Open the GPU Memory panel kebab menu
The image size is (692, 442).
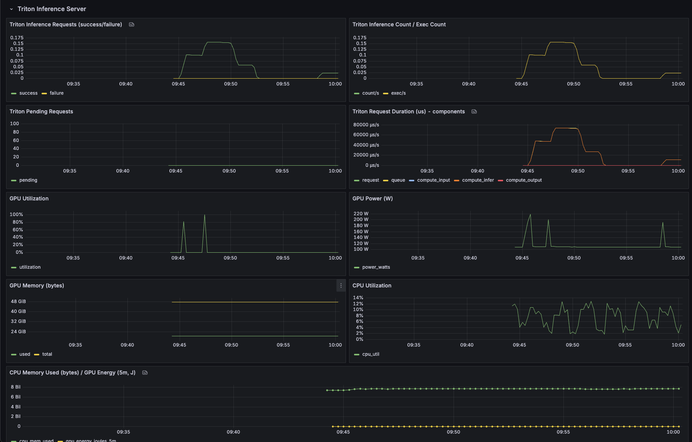341,286
